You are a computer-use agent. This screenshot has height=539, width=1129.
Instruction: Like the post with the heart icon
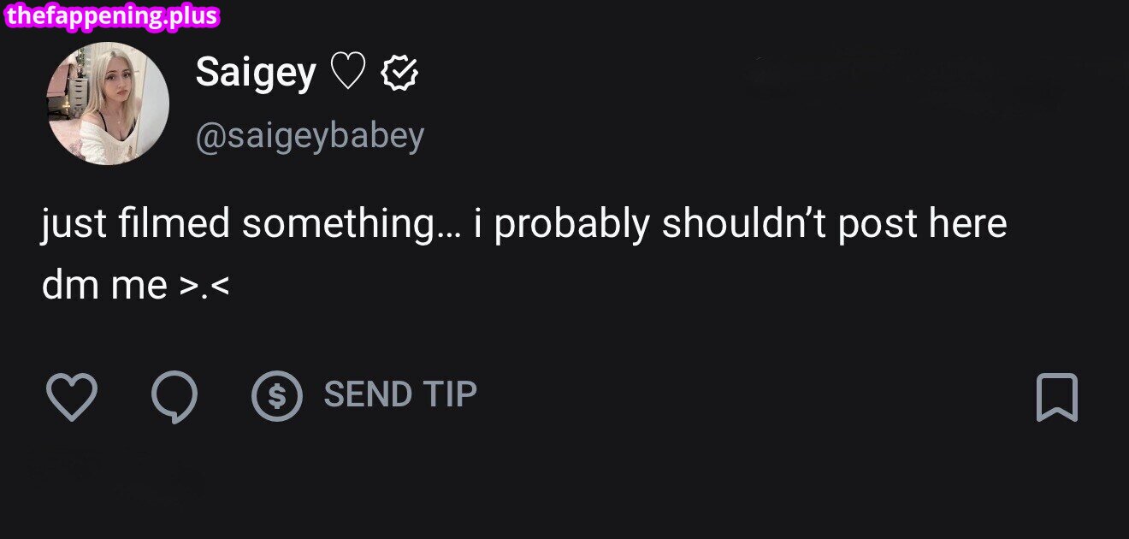pyautogui.click(x=71, y=397)
